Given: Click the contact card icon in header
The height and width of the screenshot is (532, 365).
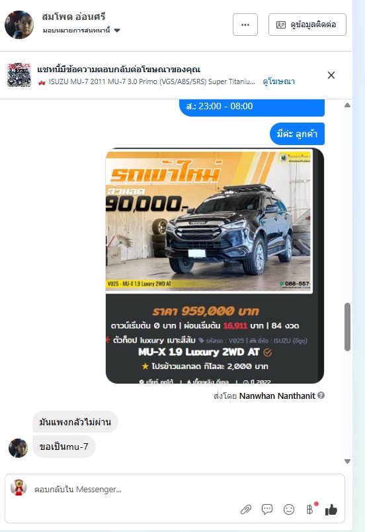Looking at the screenshot, I should pos(281,25).
